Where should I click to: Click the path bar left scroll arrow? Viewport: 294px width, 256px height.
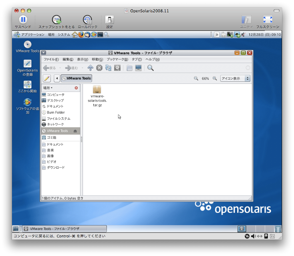point(57,78)
